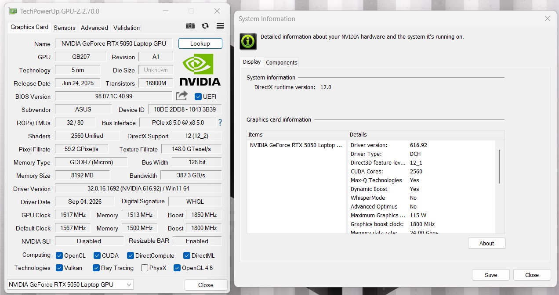Click the Memory Type field GDDR7 (Micron)
The height and width of the screenshot is (295, 559).
point(91,162)
